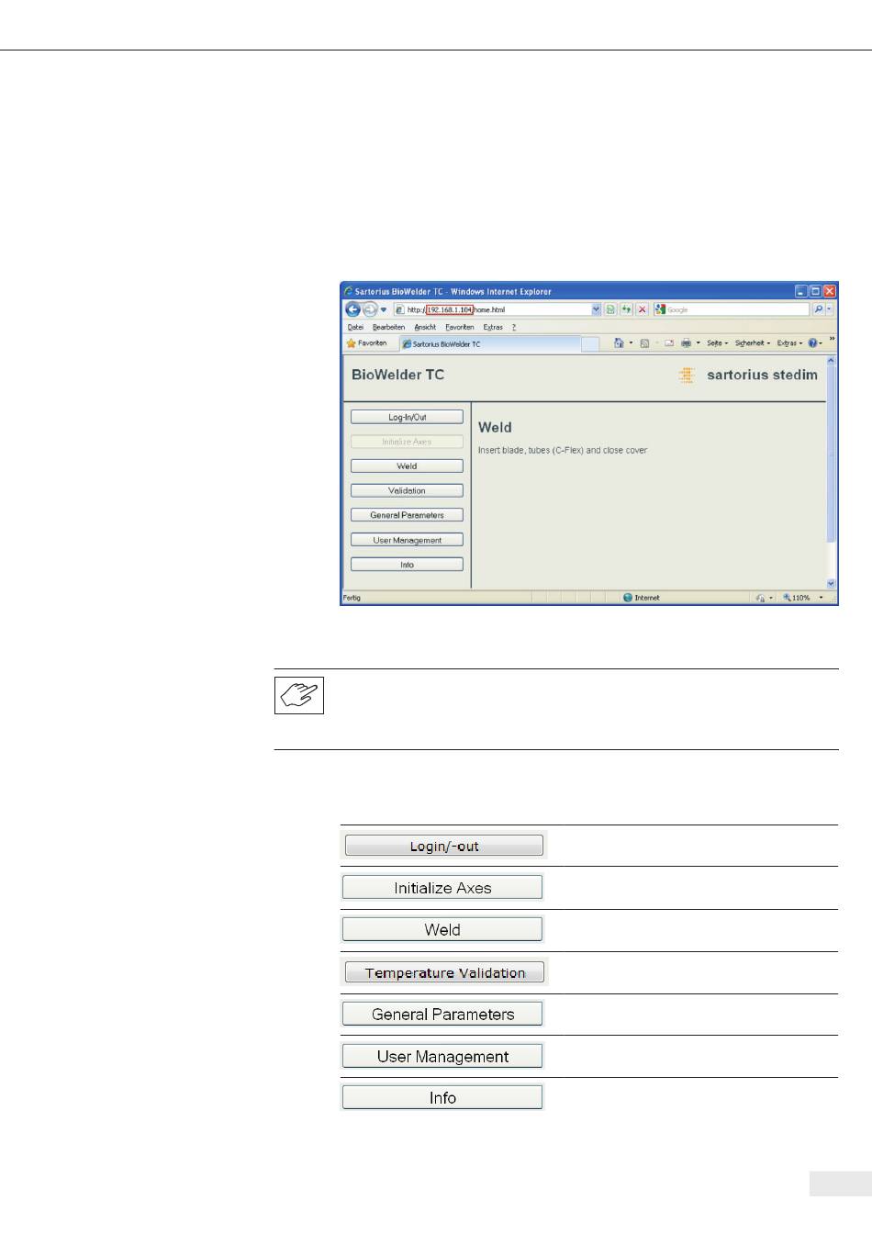Click the Read Mail envelope icon

(x=669, y=343)
